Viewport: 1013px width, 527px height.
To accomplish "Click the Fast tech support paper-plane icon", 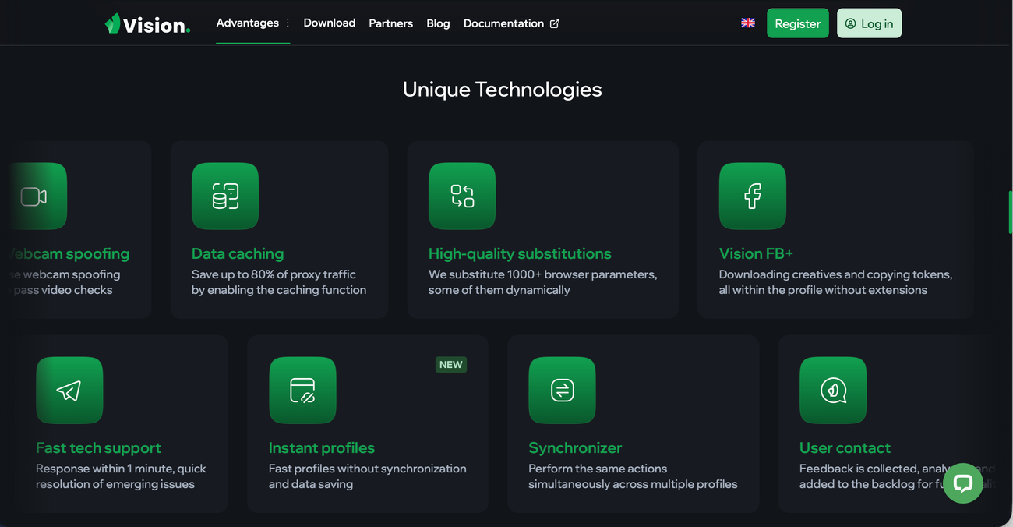I will [69, 391].
